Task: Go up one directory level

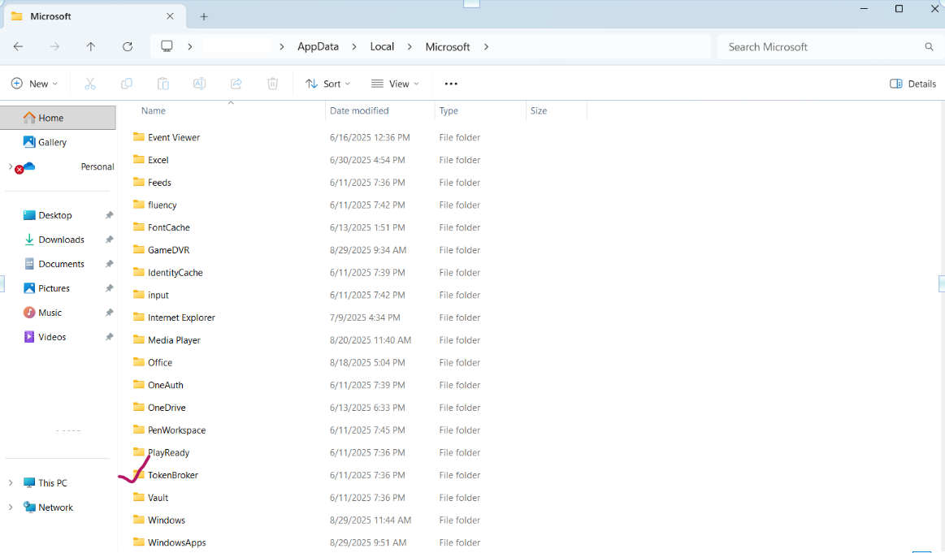Action: (x=91, y=47)
